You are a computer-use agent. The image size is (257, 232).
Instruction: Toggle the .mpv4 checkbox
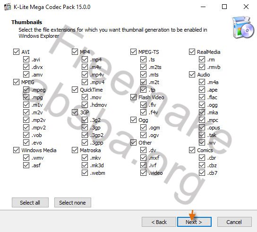pos(85,82)
